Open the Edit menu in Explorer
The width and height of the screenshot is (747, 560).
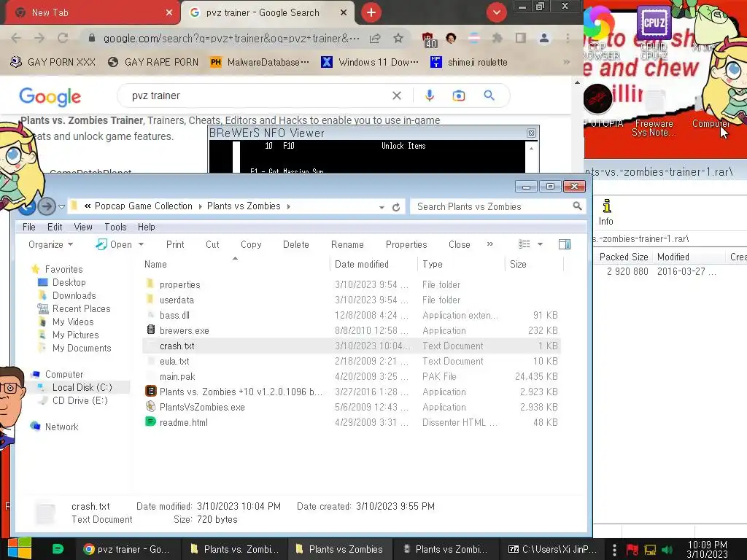(x=55, y=227)
